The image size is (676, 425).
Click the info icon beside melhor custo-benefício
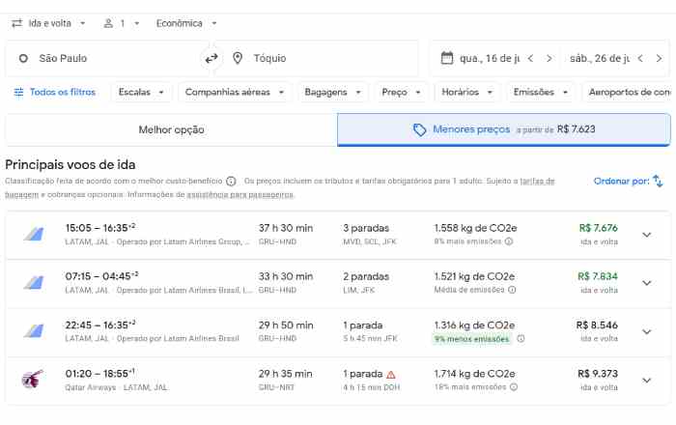point(231,181)
